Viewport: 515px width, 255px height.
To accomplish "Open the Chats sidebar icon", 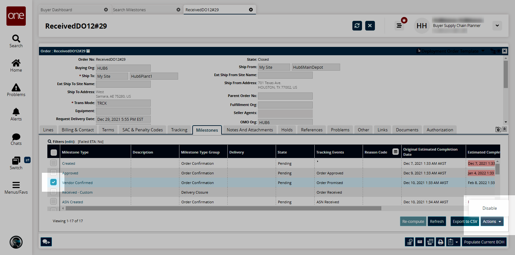I will click(x=16, y=139).
